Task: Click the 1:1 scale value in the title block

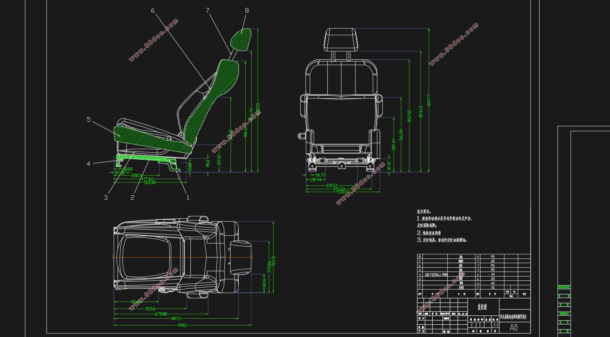Action: click(496, 325)
